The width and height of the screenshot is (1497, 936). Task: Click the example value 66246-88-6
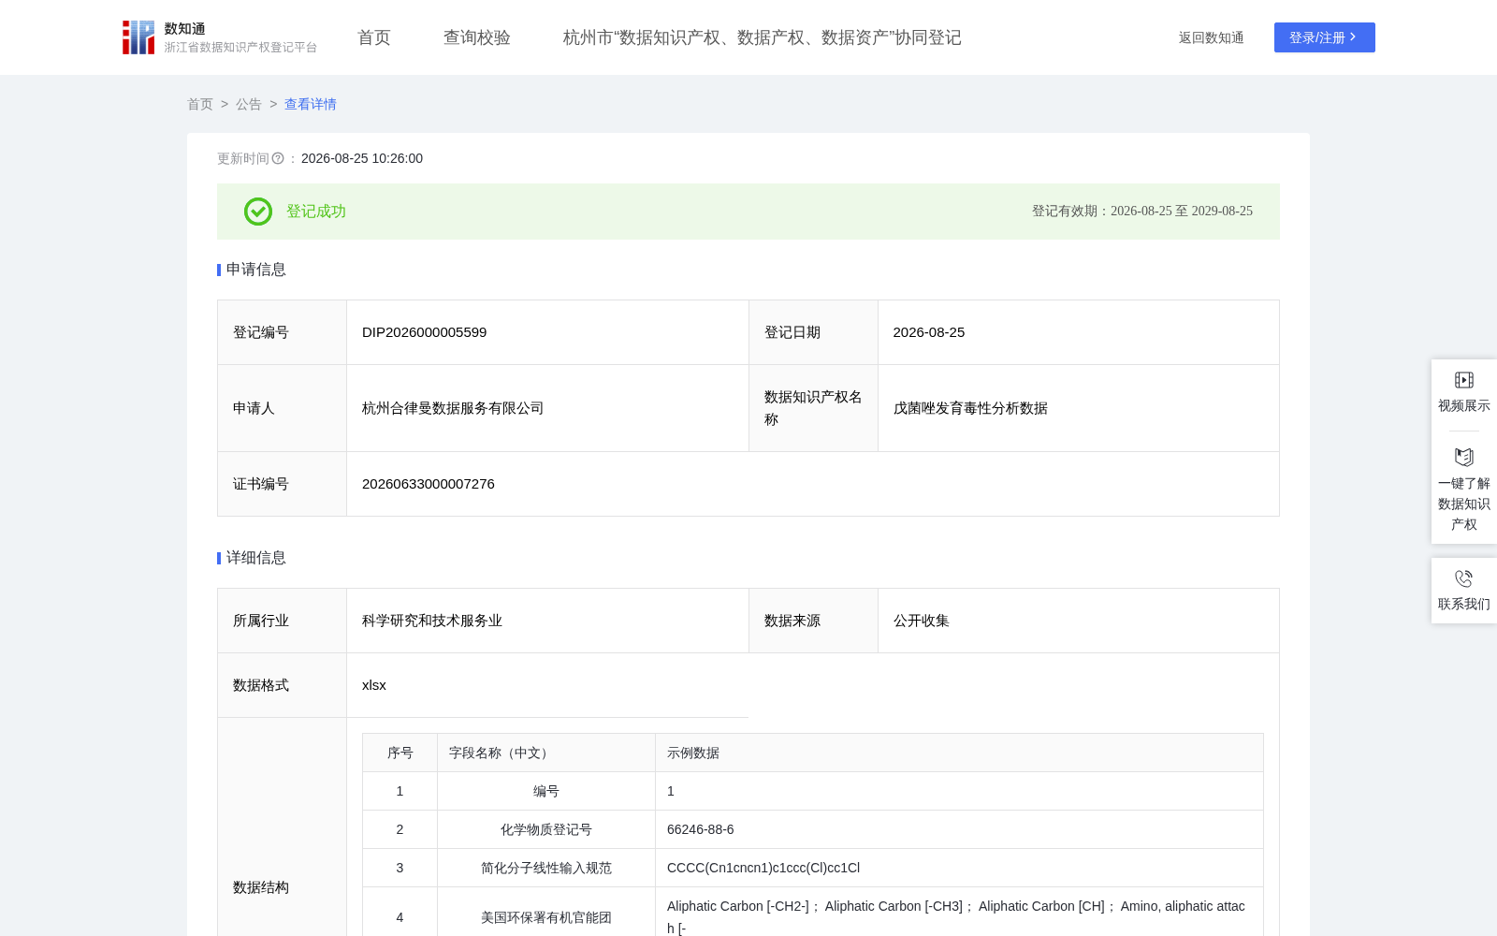tap(701, 829)
